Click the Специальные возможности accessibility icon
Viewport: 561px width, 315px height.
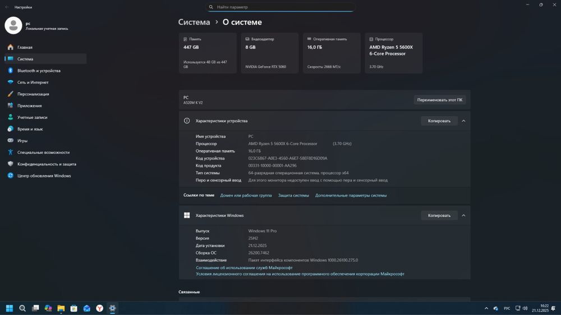[x=10, y=152]
